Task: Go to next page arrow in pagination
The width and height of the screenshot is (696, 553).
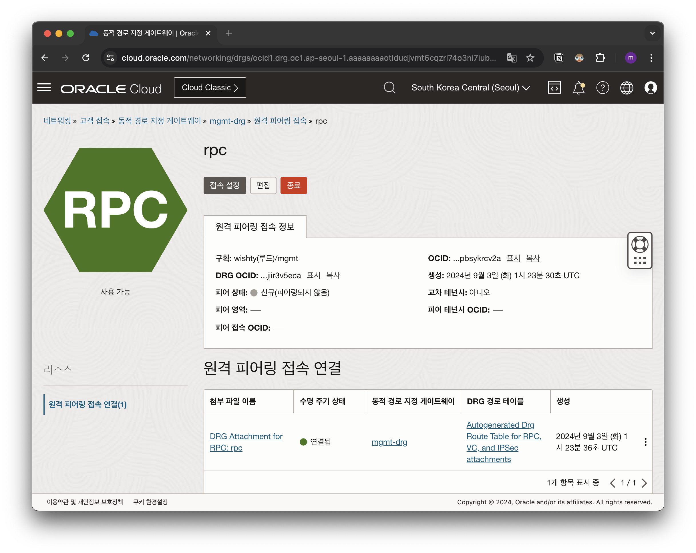Action: tap(644, 483)
